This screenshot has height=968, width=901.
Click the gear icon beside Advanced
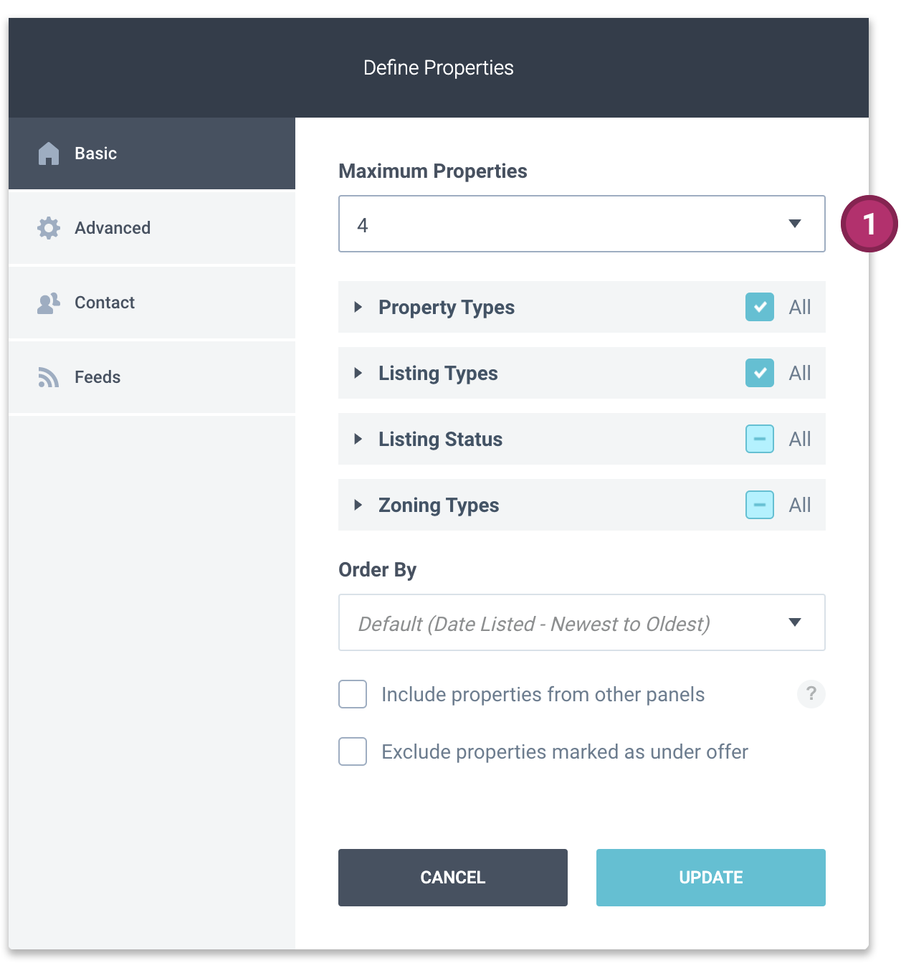49,228
